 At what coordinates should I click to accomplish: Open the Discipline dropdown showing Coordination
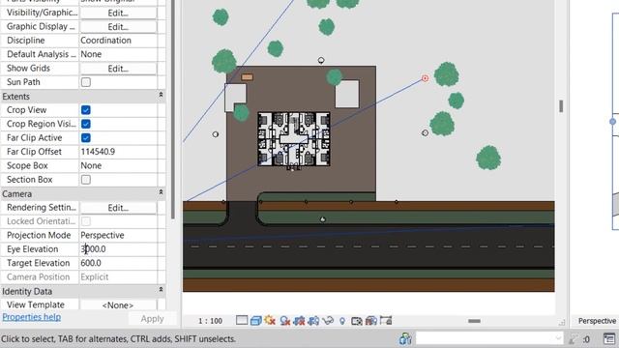(x=118, y=41)
